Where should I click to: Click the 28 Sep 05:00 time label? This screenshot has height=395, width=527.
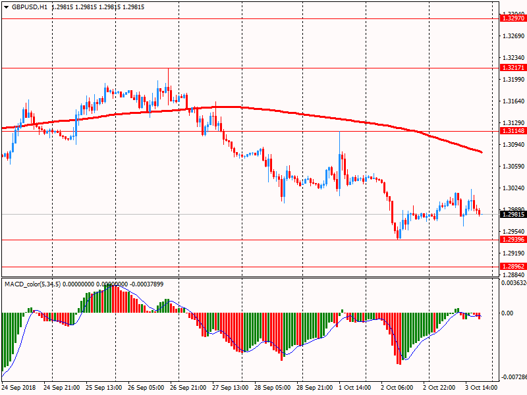[272, 388]
